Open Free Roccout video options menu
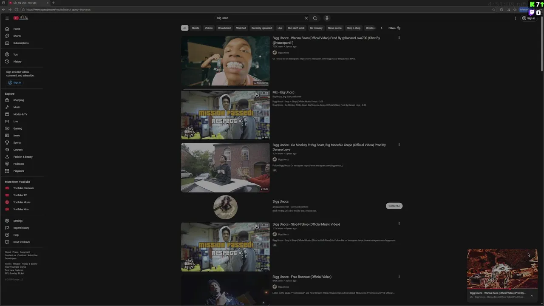The height and width of the screenshot is (306, 544). tap(399, 277)
